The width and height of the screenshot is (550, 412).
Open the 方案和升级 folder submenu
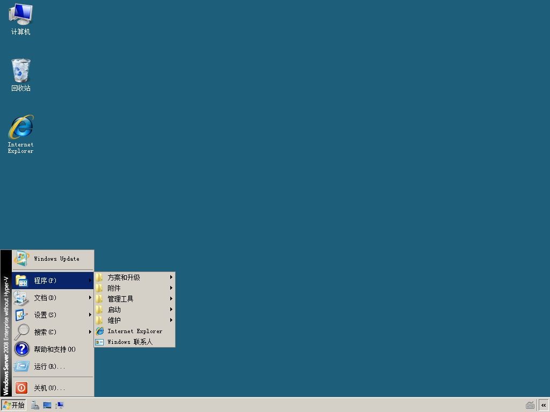(135, 277)
